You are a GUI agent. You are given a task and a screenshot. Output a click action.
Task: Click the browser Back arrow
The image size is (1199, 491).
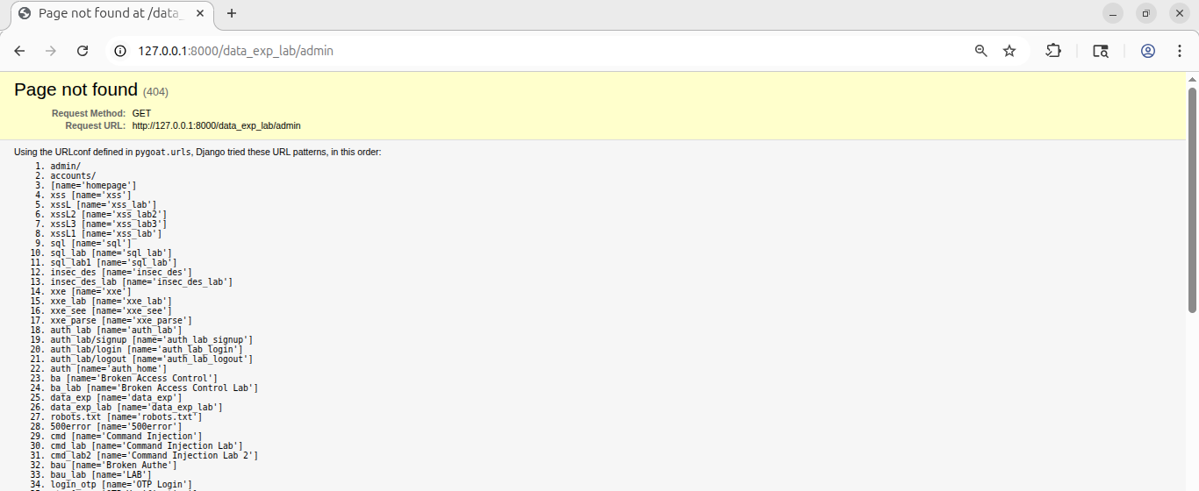[x=19, y=51]
